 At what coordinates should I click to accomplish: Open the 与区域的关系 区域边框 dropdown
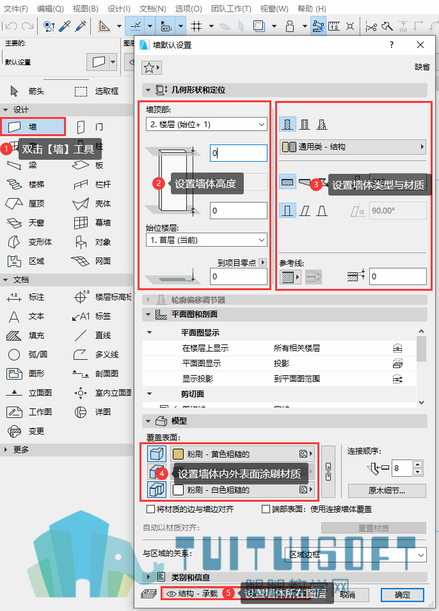coord(356,555)
